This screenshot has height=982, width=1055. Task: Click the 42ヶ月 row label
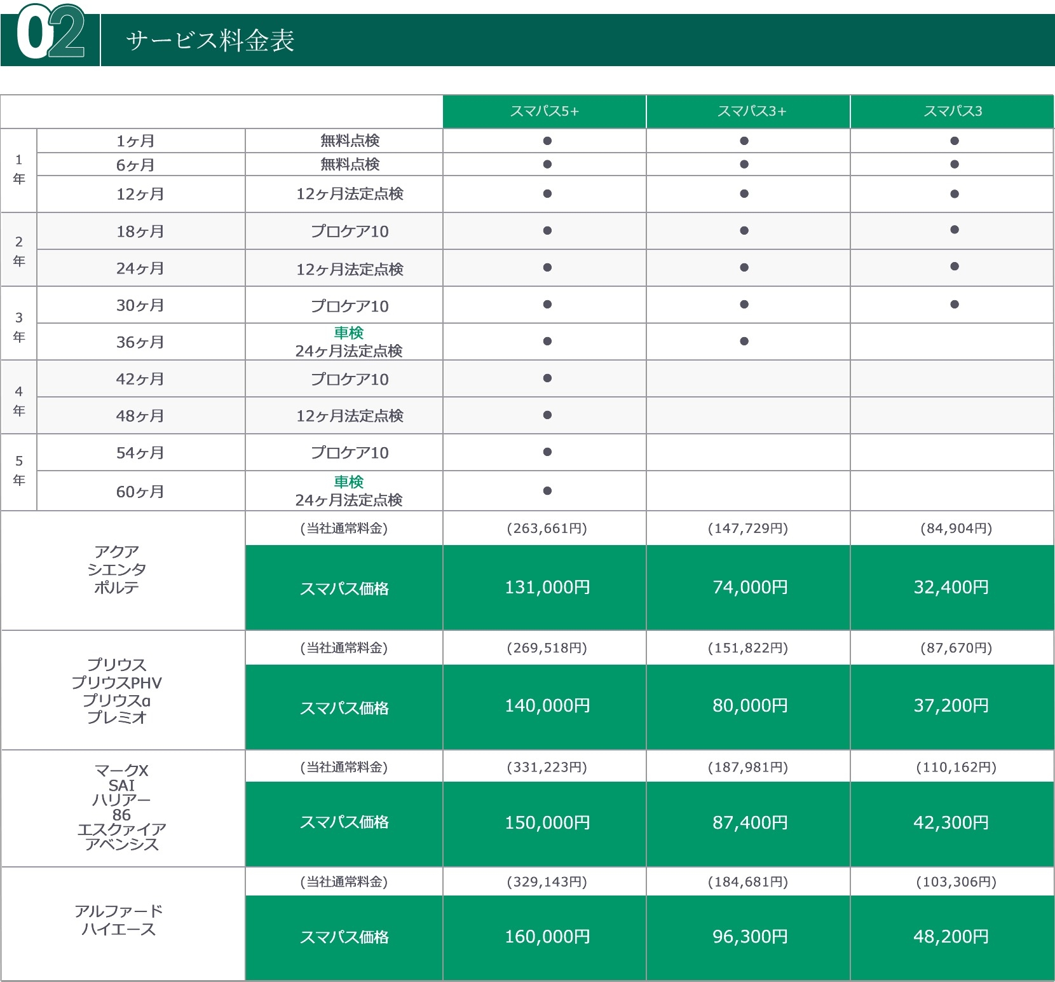click(x=140, y=379)
